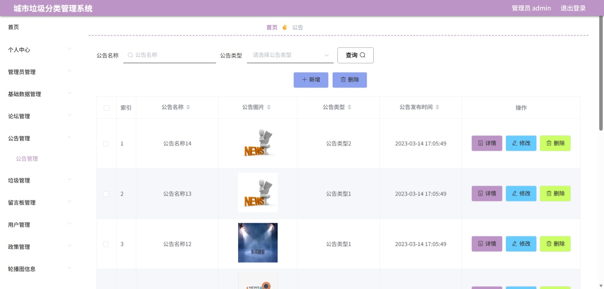Click the NEWS thumbnail of 公告名称14
Image resolution: width=604 pixels, height=289 pixels.
click(x=258, y=143)
